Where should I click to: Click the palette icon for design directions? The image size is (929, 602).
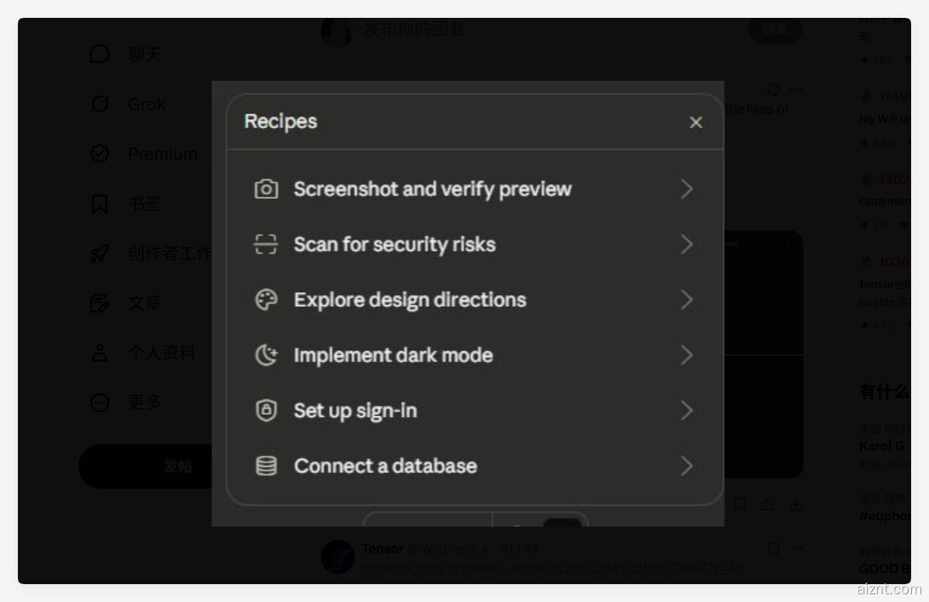266,300
